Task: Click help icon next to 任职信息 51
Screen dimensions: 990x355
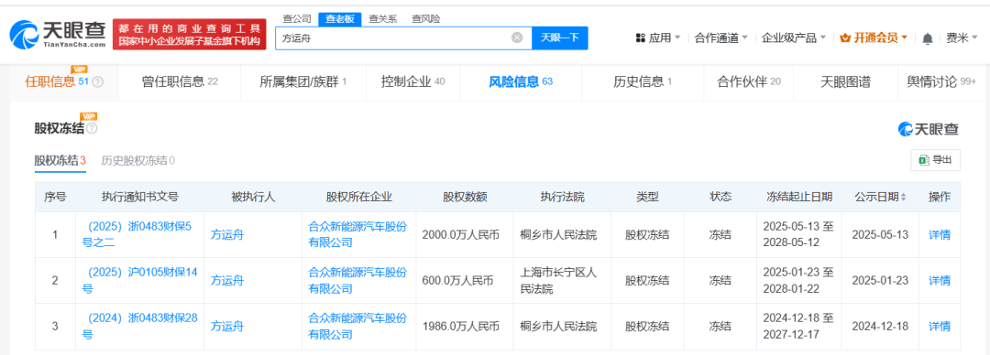Action: click(97, 82)
